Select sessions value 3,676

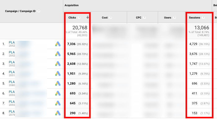193,54
